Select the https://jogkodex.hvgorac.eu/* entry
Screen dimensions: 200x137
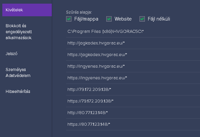click(133, 55)
